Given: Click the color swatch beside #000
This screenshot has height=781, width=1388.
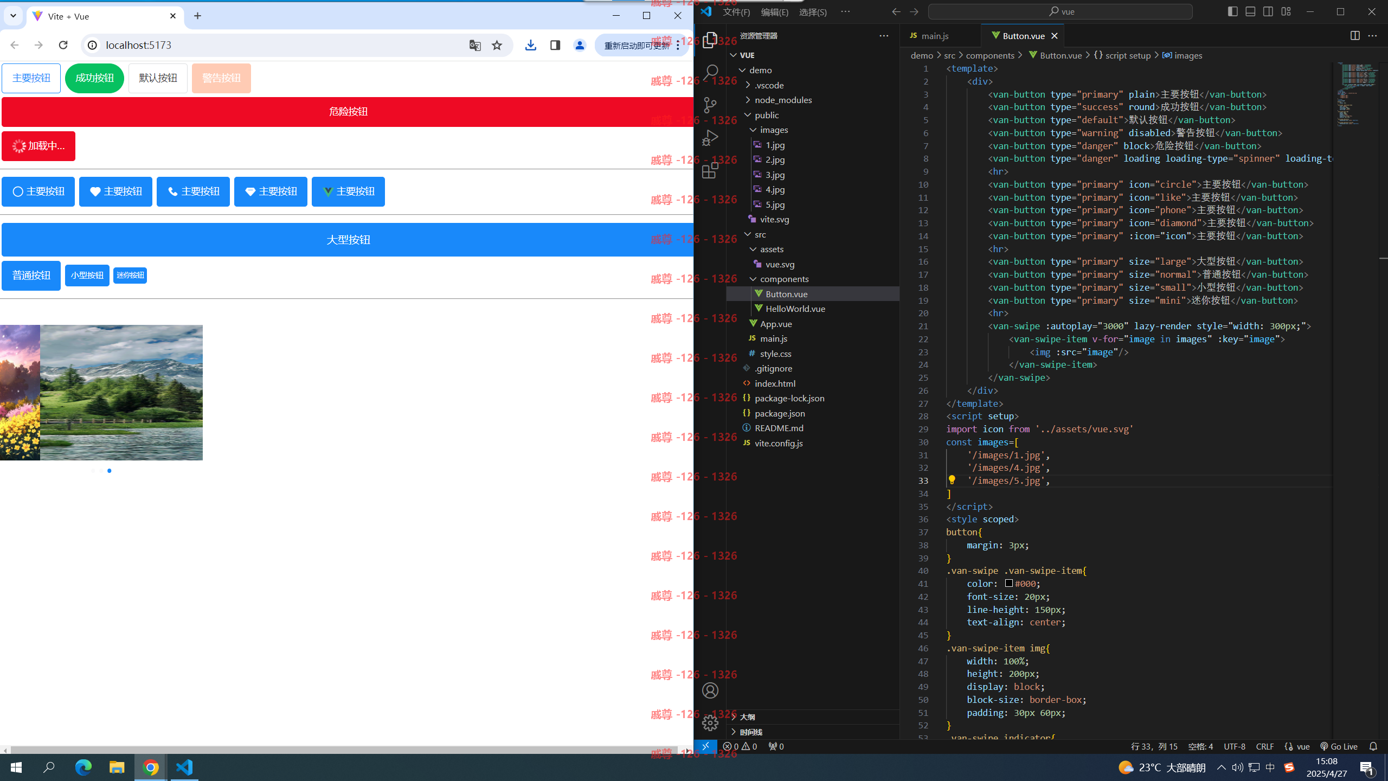Looking at the screenshot, I should pos(1008,583).
